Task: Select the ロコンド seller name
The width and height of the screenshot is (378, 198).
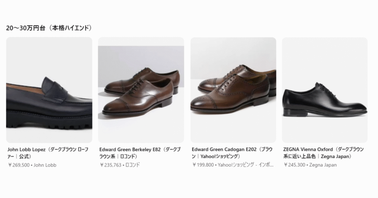Action: click(x=133, y=165)
